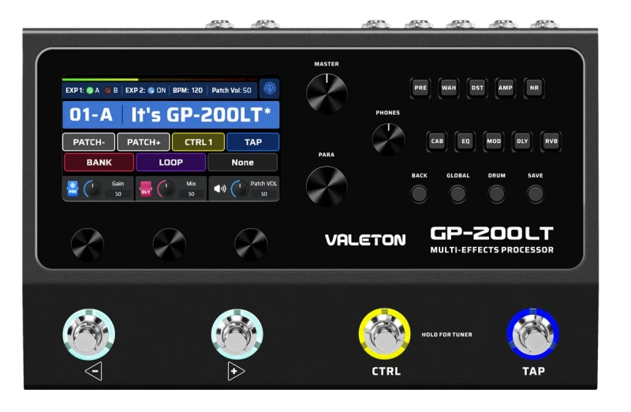Toggle the RVB module button
Screen dimensions: 631x412
(551, 141)
